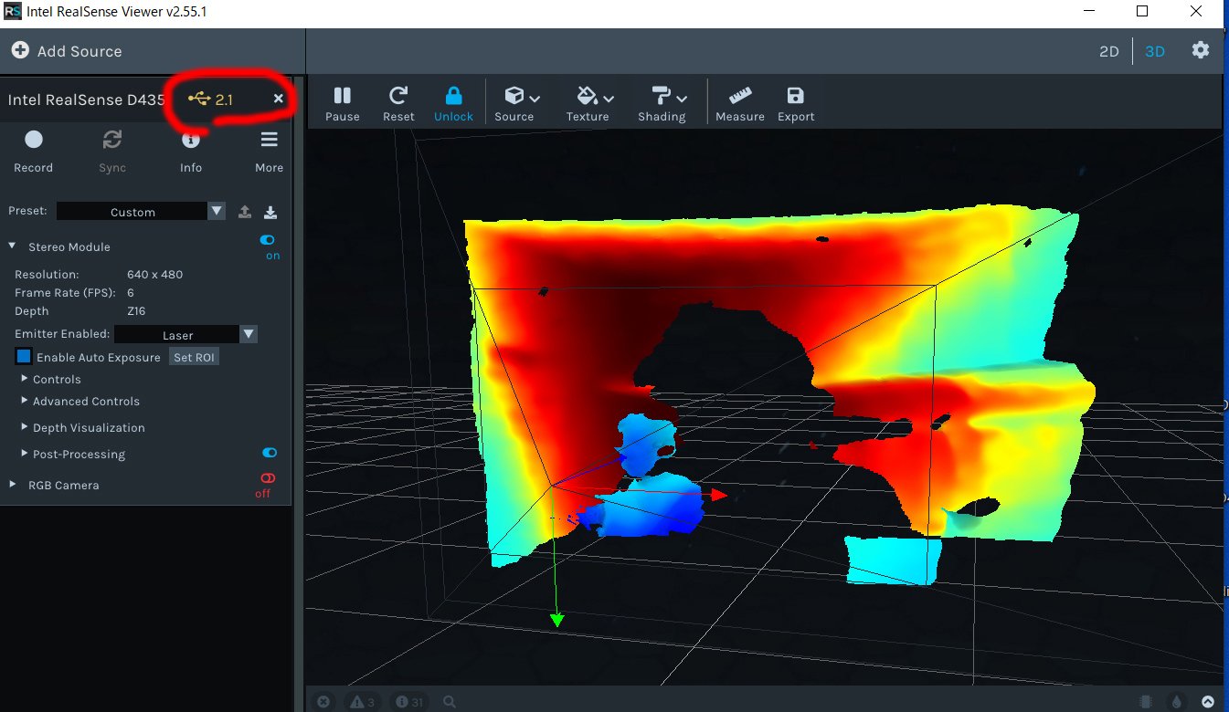Screen dimensions: 1229x712
Task: Start recording with the Record button
Action: pyautogui.click(x=34, y=151)
